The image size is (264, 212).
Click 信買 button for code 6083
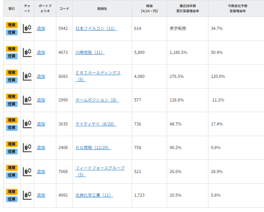pos(12,80)
